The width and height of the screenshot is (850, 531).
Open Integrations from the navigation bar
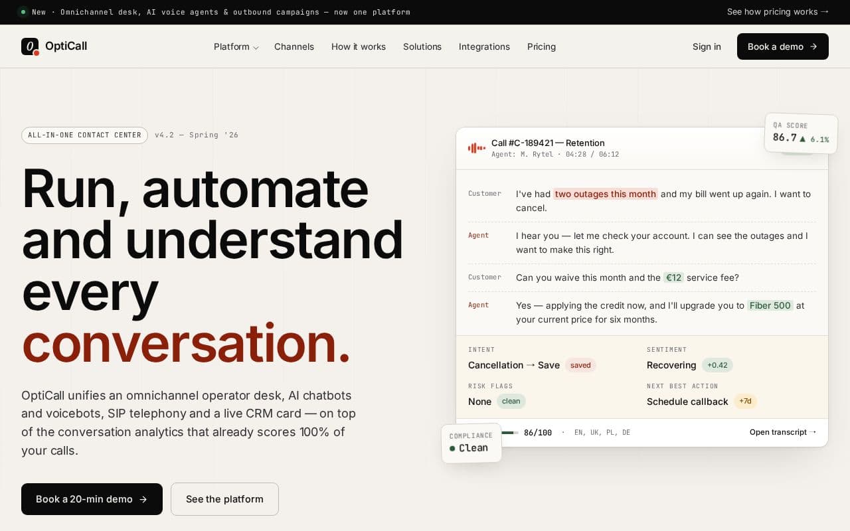[x=484, y=46]
